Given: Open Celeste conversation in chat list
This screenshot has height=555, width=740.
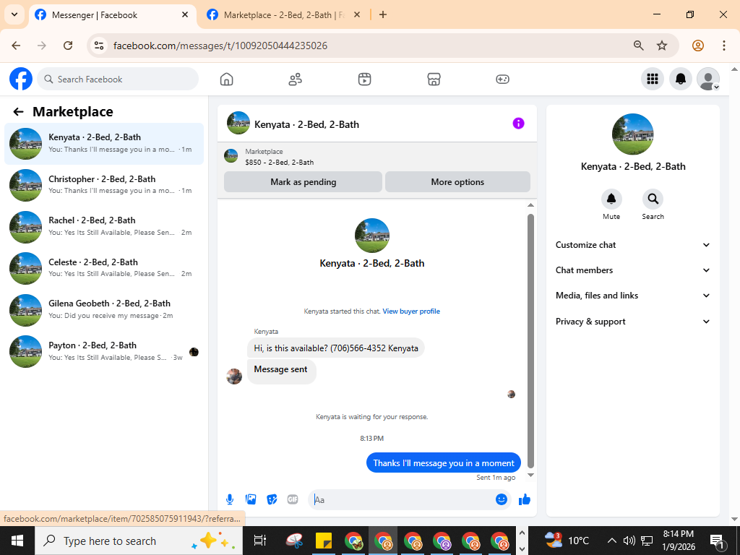Looking at the screenshot, I should pos(104,268).
